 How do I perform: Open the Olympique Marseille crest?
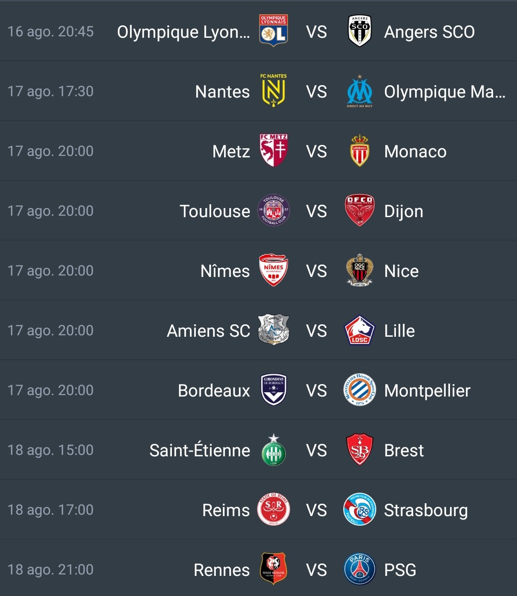(x=360, y=91)
